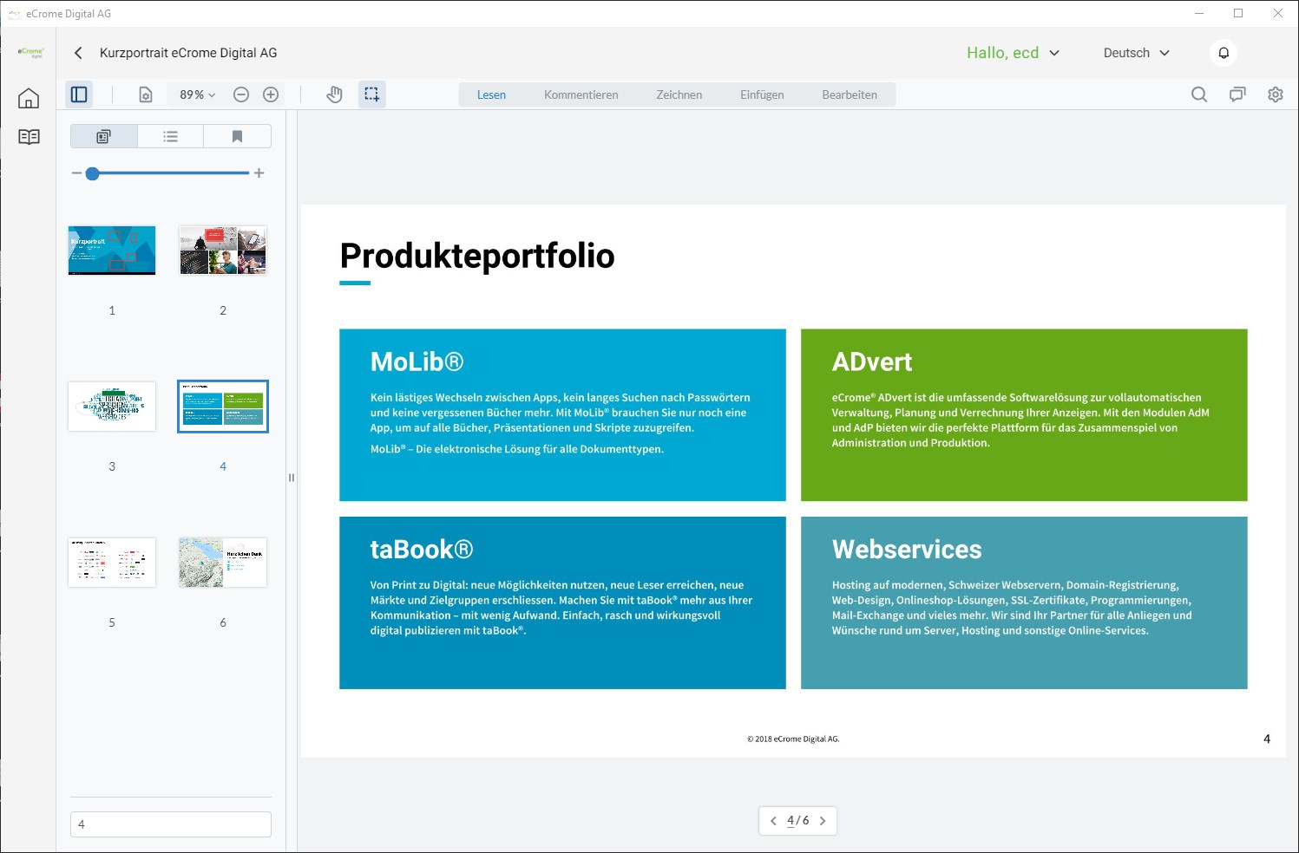The height and width of the screenshot is (853, 1299).
Task: Select the hand pan tool
Action: pyautogui.click(x=334, y=94)
